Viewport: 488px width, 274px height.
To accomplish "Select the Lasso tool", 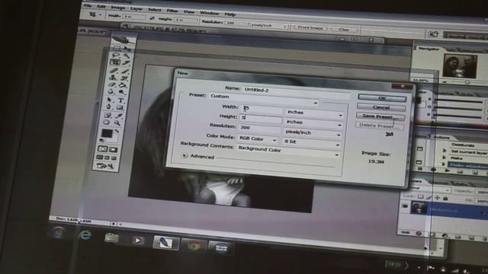I will 117,56.
